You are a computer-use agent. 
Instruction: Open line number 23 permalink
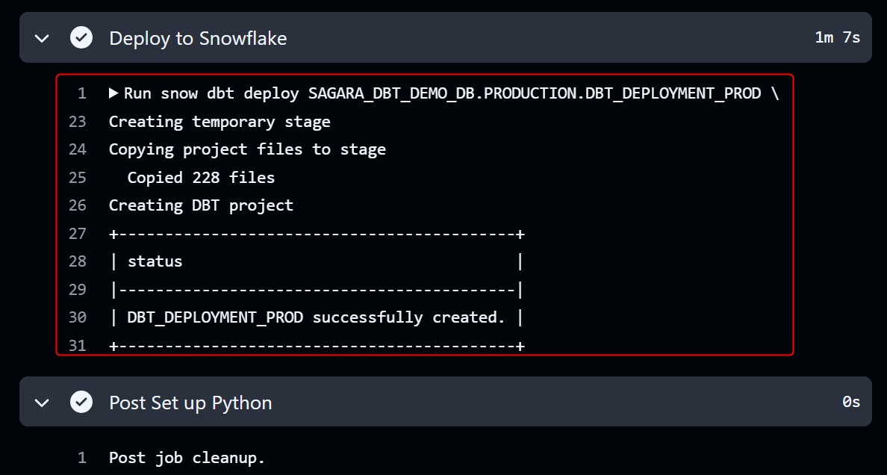[78, 122]
